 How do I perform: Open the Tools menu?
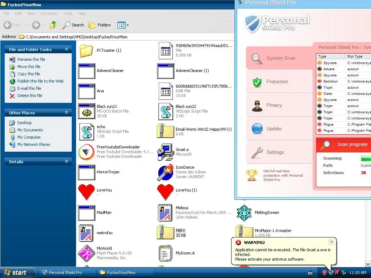click(68, 13)
